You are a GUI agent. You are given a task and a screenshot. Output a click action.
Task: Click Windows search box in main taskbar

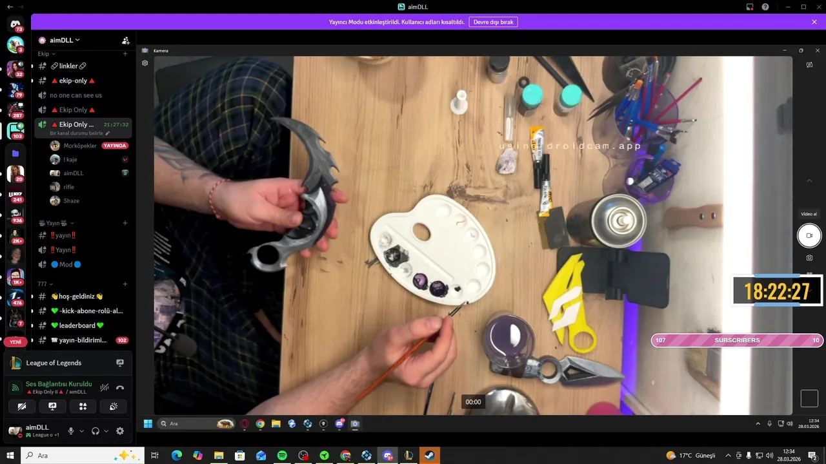(x=84, y=456)
